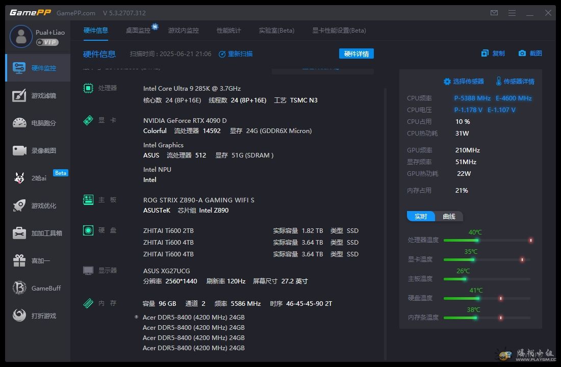Click the 选择传感器 gear icon

click(447, 82)
